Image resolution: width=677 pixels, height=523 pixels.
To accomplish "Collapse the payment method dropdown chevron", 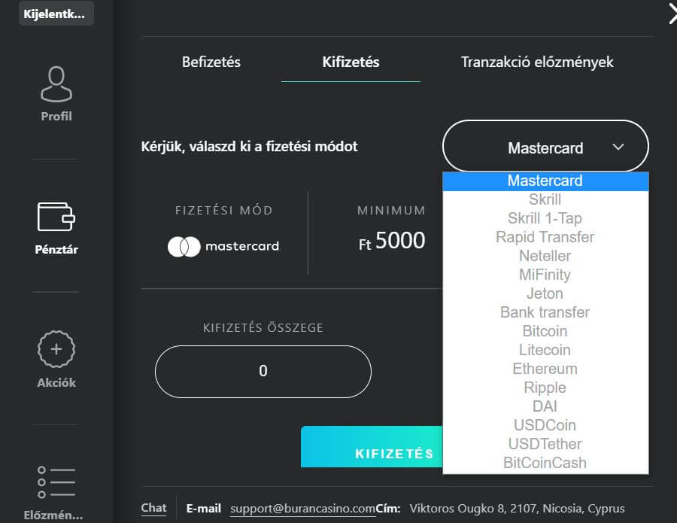I will coord(618,147).
